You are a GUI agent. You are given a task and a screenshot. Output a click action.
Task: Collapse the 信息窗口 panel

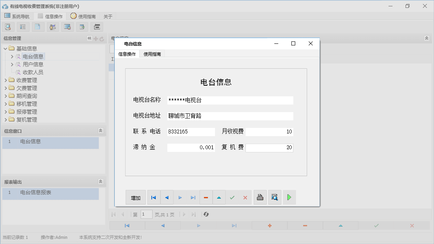coord(100,131)
